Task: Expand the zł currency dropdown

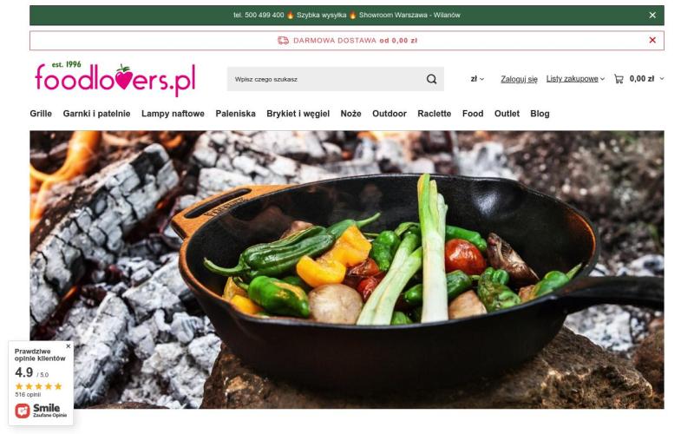Action: pyautogui.click(x=477, y=79)
